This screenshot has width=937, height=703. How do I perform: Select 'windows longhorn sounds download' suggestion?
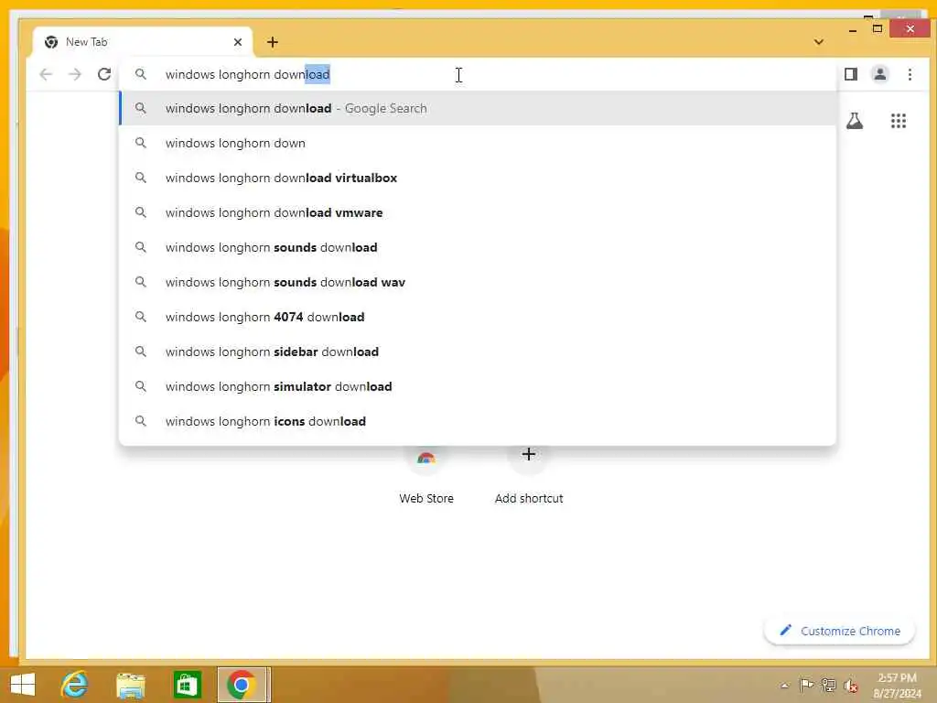[x=478, y=247]
